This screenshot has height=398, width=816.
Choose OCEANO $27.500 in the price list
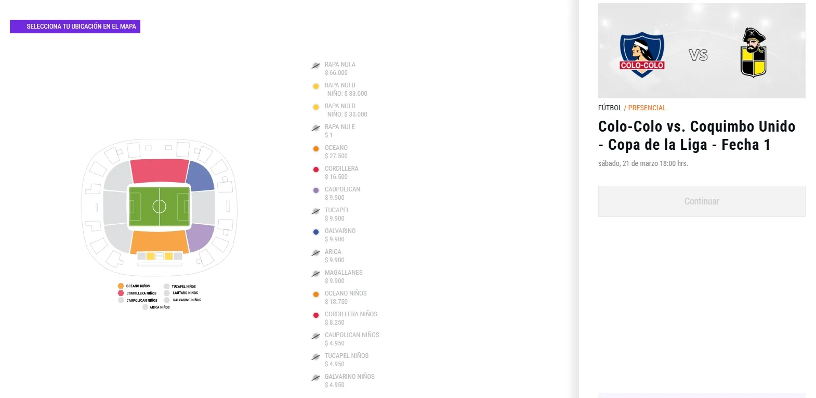tap(336, 151)
